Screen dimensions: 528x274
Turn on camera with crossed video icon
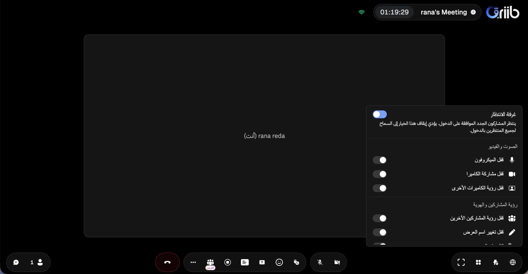pyautogui.click(x=337, y=262)
